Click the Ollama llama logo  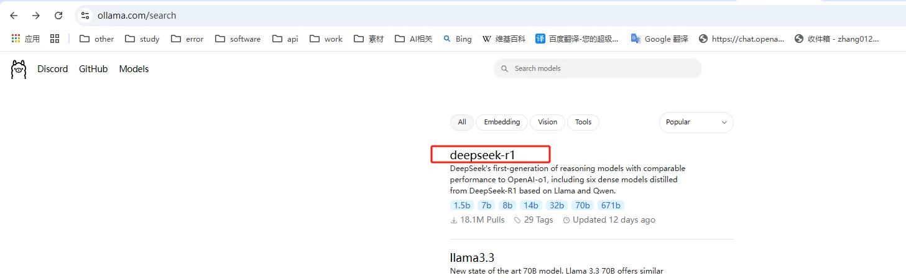19,69
